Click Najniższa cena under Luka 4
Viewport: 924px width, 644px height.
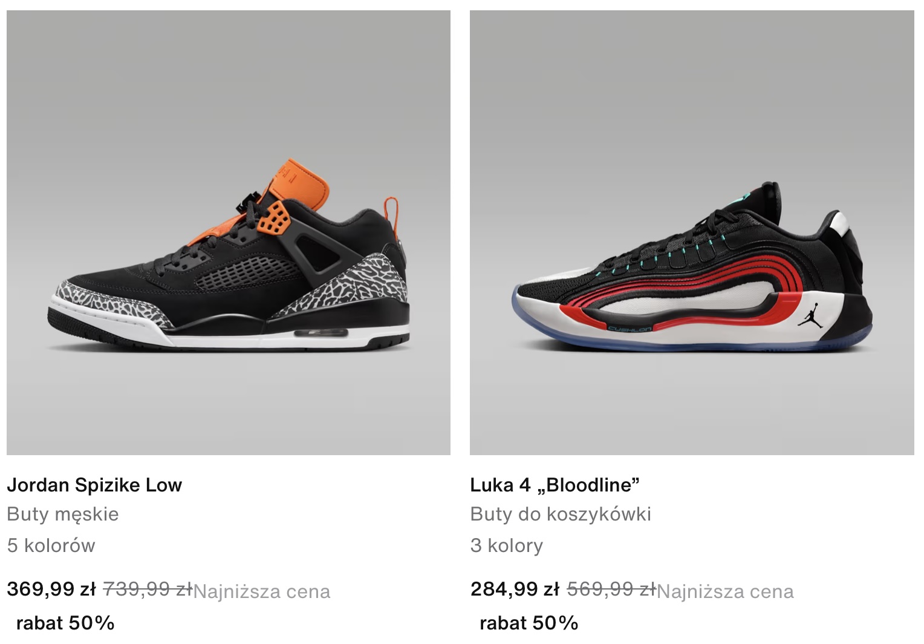pos(726,591)
